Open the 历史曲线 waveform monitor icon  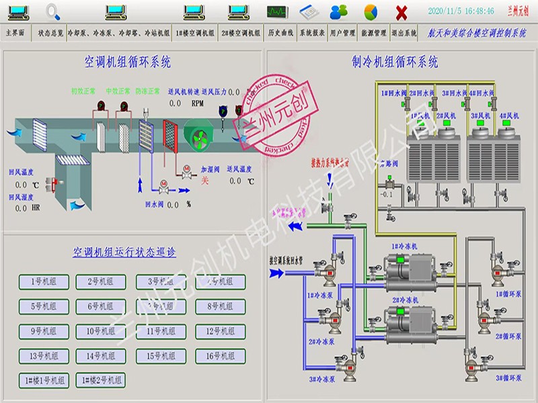click(277, 12)
